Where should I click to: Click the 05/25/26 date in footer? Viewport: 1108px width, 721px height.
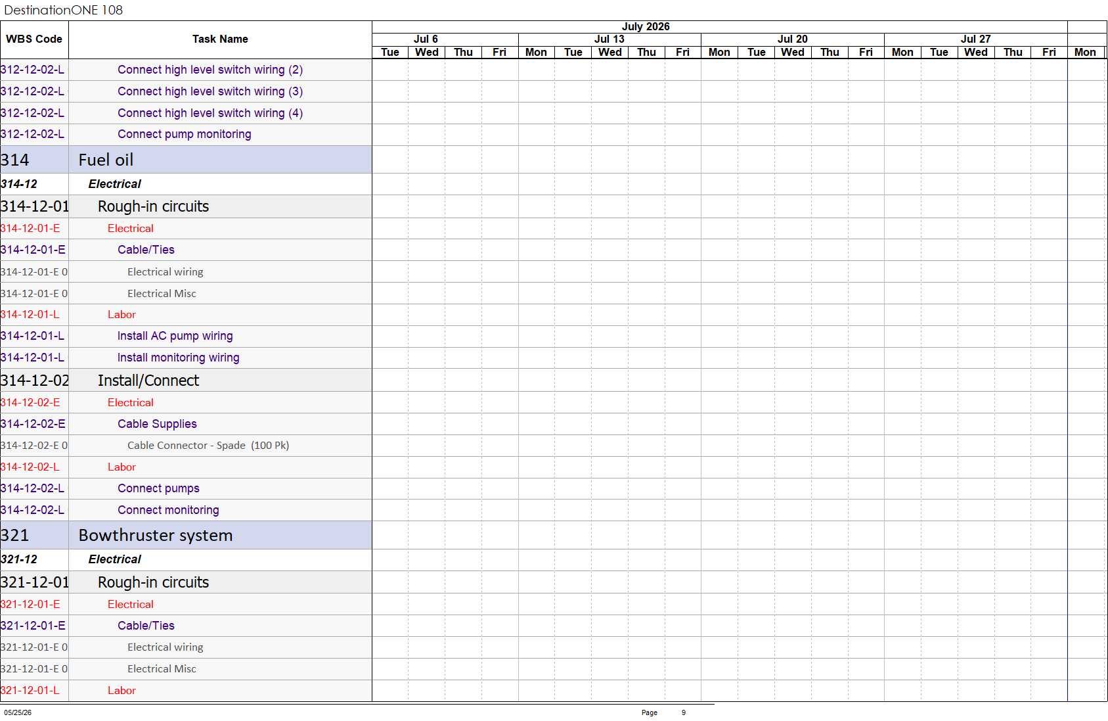click(18, 712)
